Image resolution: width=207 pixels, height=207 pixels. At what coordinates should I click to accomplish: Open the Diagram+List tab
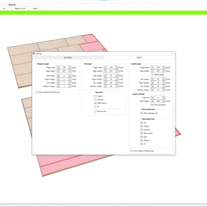(x=20, y=8)
